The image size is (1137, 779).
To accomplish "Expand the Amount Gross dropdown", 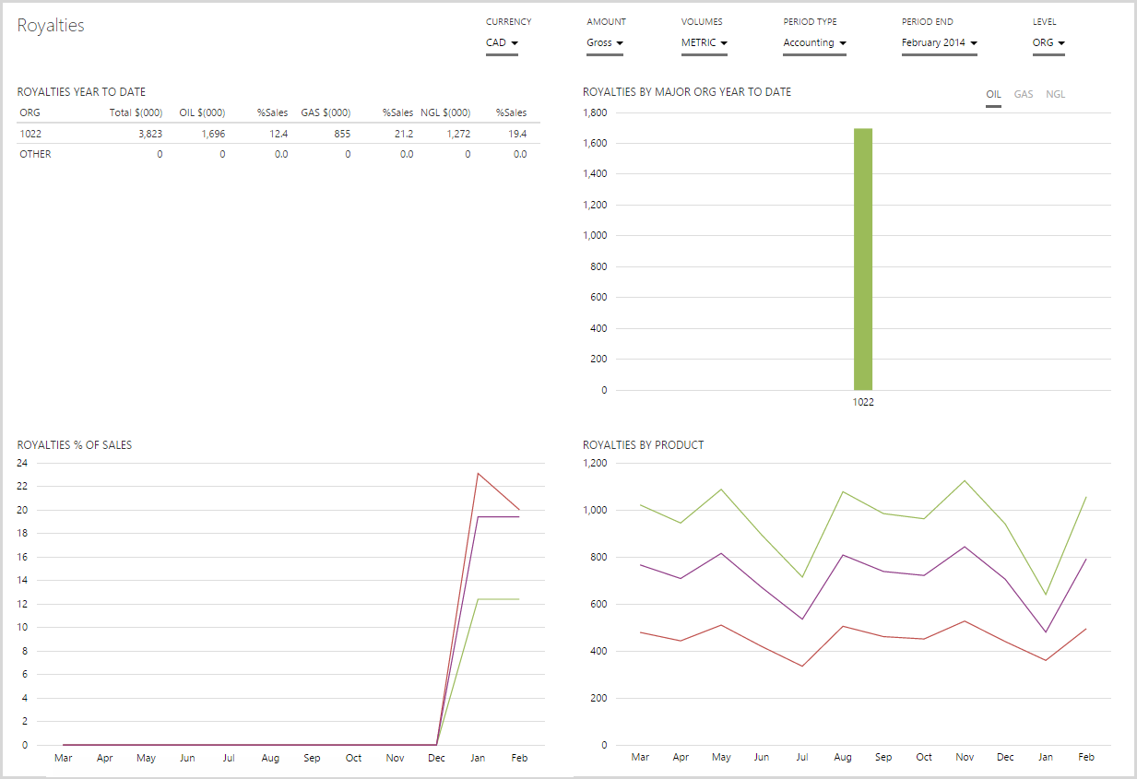I will [605, 43].
